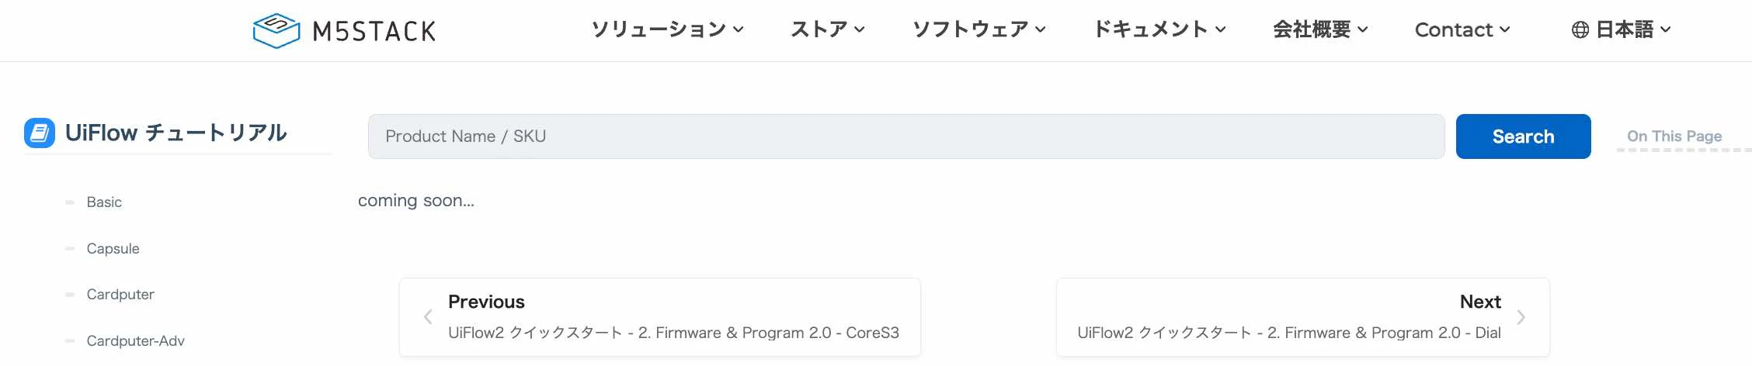This screenshot has height=366, width=1752.
Task: Click the left arrow on Previous card
Action: (x=428, y=316)
